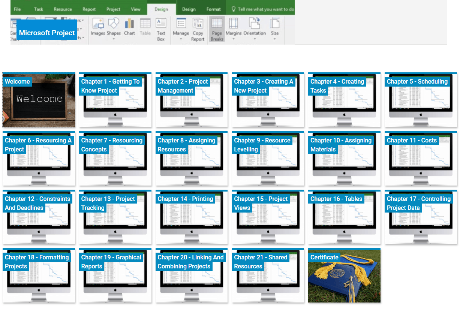Click the Images icon in the ribbon
Image resolution: width=460 pixels, height=310 pixels.
98,27
